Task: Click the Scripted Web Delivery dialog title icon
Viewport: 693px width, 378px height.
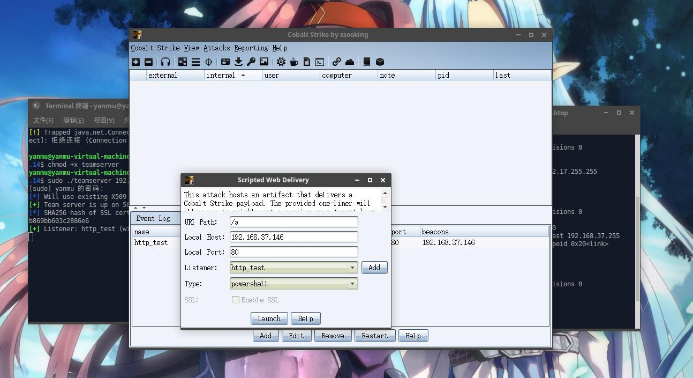Action: point(189,180)
